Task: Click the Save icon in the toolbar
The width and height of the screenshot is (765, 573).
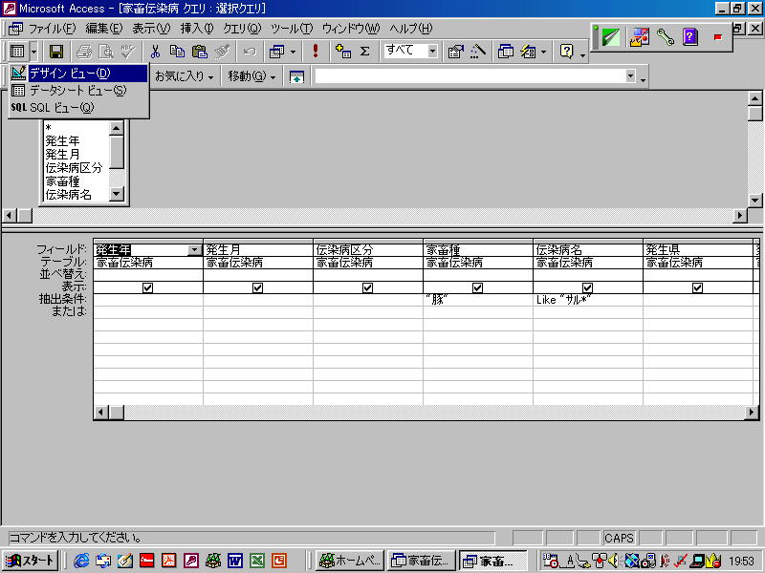Action: (56, 52)
